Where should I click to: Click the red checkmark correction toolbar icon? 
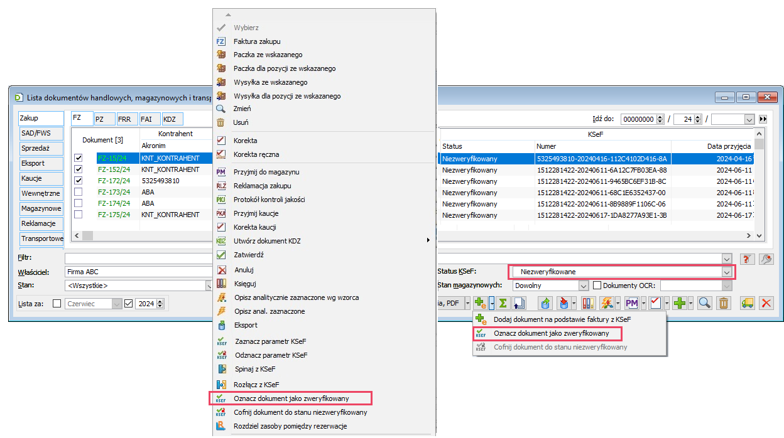click(655, 303)
